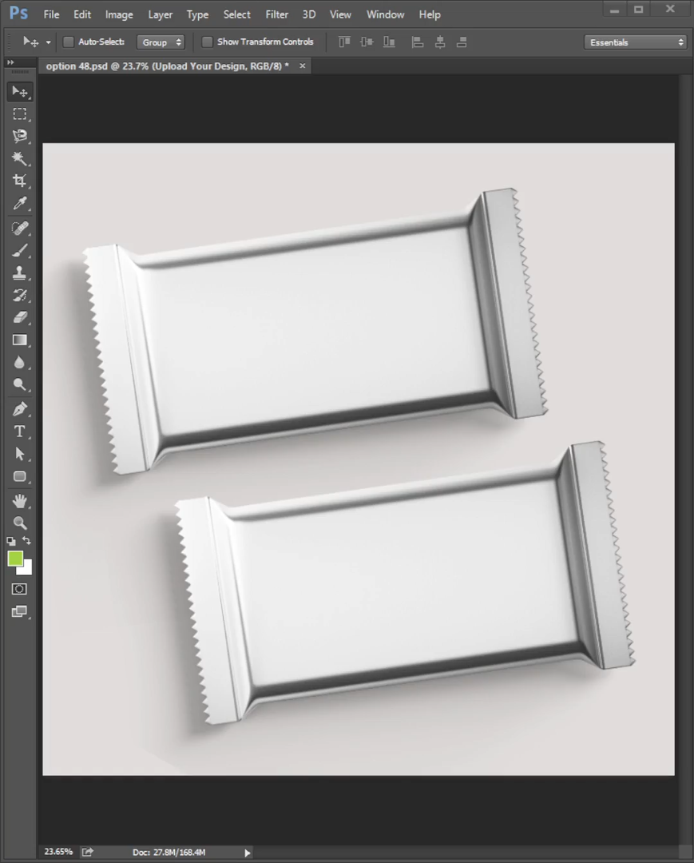Select the Lasso tool
Image resolution: width=694 pixels, height=863 pixels.
[20, 136]
